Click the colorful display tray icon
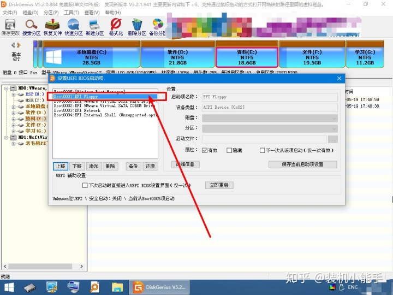Screen dimensions: 393x295 click(332, 287)
